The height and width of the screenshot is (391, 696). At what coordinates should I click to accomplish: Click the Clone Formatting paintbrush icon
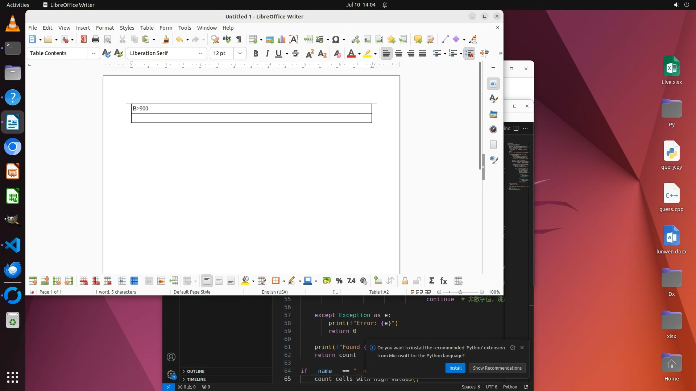pos(166,39)
